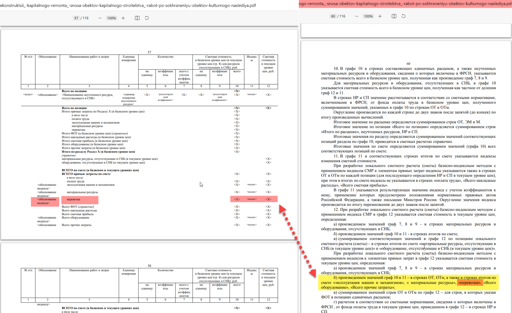Click 'оборудование, отсутствующие в СНБ' row in left table

103,162
